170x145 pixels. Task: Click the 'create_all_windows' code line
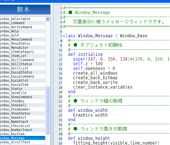pos(95,73)
